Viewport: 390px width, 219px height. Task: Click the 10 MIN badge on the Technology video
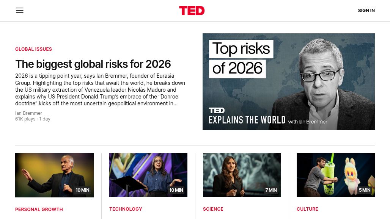(x=176, y=190)
